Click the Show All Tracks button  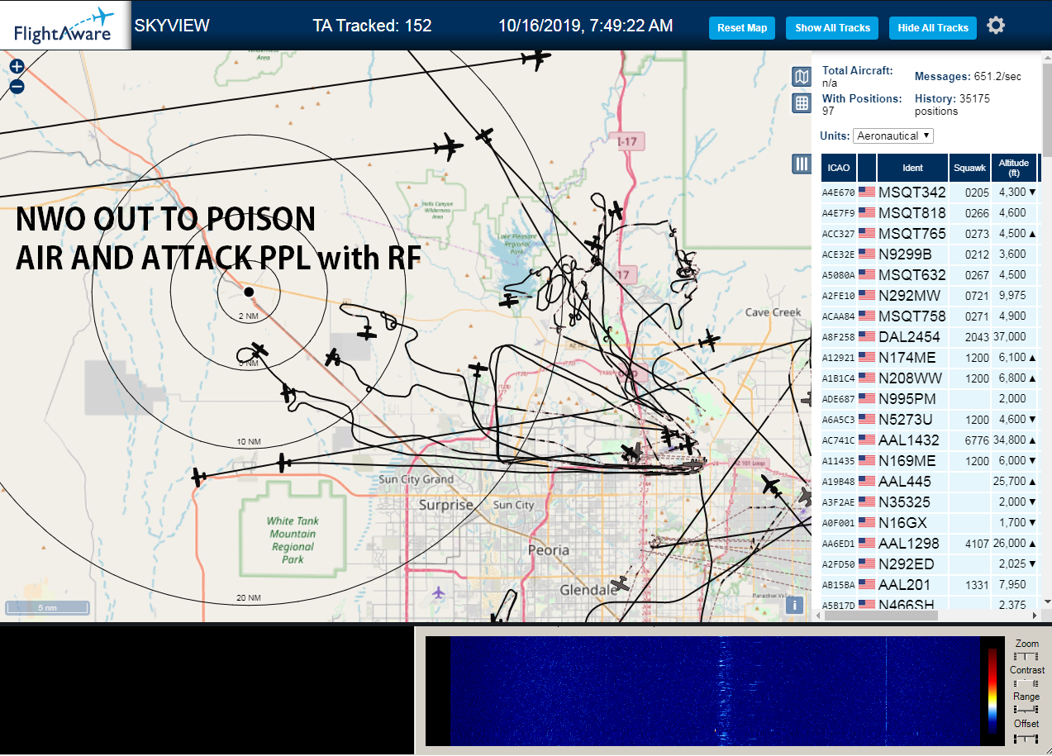point(832,27)
